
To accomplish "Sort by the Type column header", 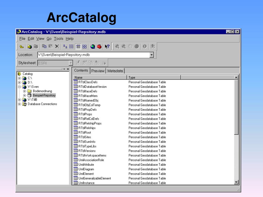I will [154, 77].
